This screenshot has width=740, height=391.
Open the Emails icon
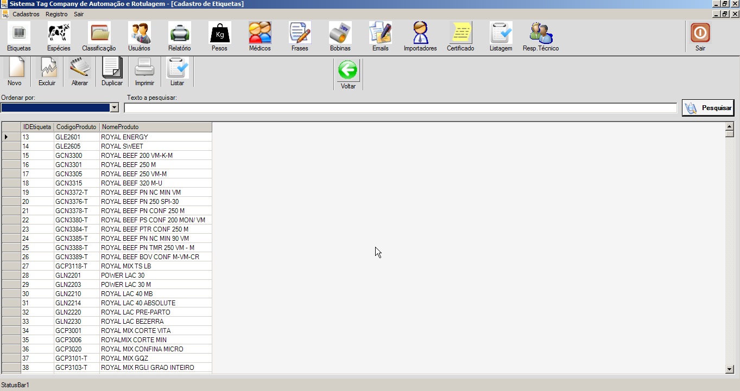point(380,33)
